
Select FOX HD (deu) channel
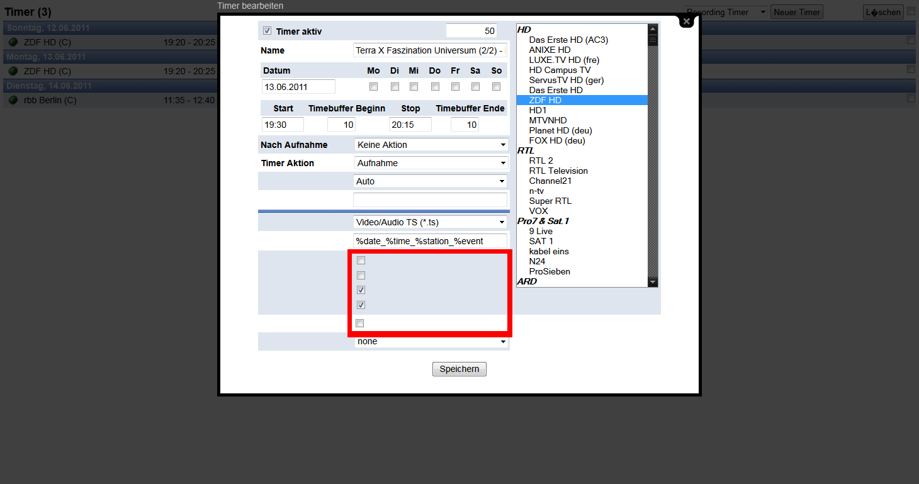point(557,140)
